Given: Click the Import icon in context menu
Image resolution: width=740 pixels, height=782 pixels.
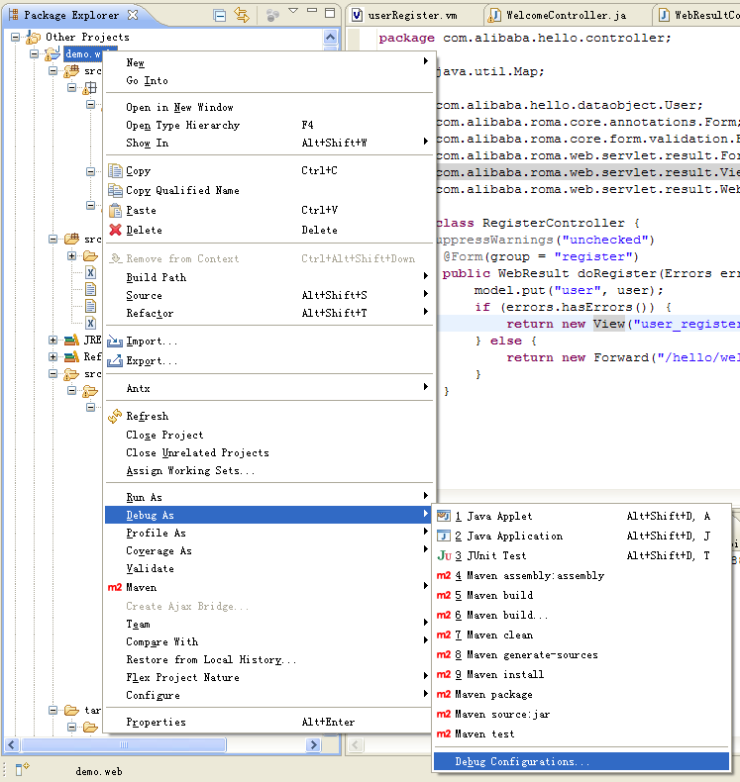Looking at the screenshot, I should point(115,342).
